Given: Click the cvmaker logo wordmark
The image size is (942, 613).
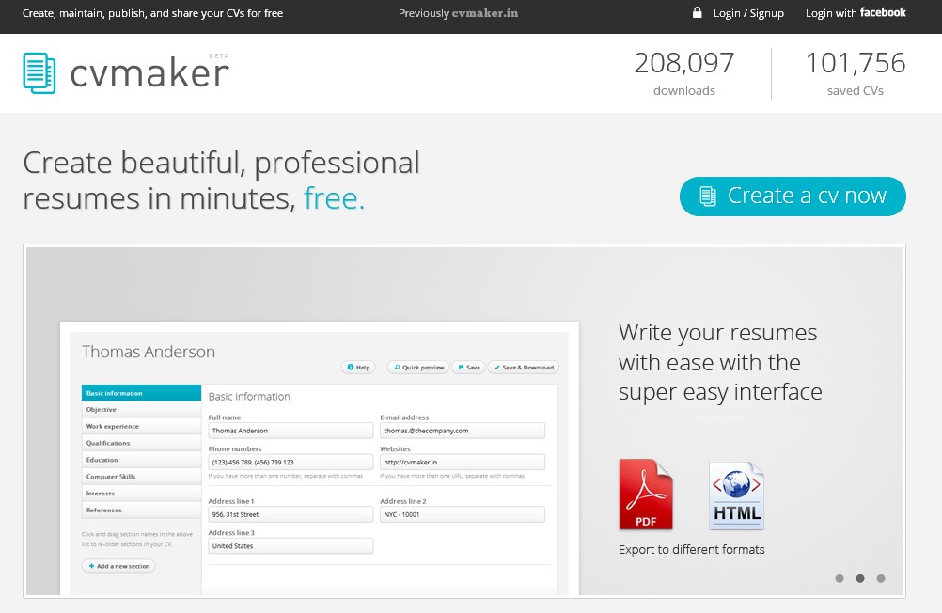Looking at the screenshot, I should [x=149, y=74].
